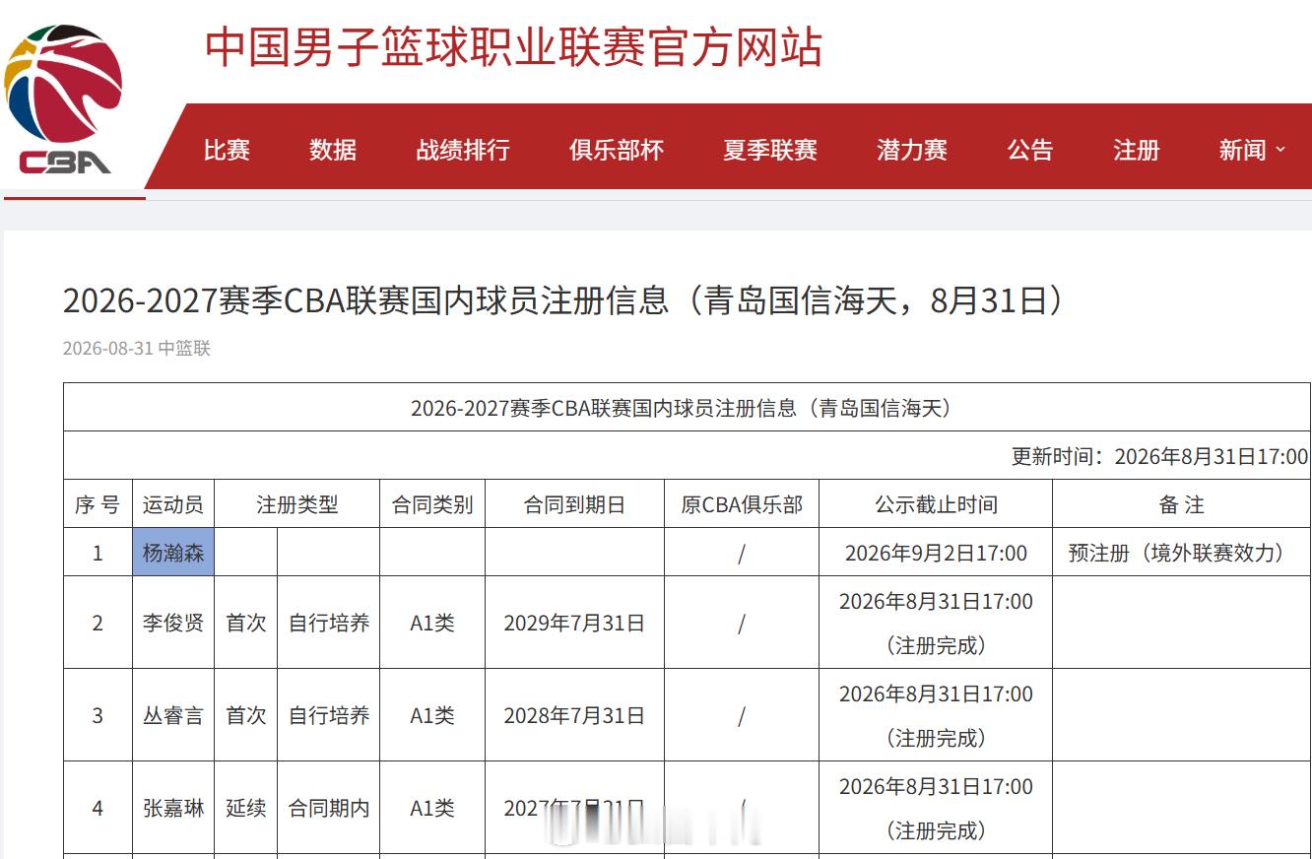
Task: Click A1类 in 张嘉琳's row
Action: click(x=432, y=808)
